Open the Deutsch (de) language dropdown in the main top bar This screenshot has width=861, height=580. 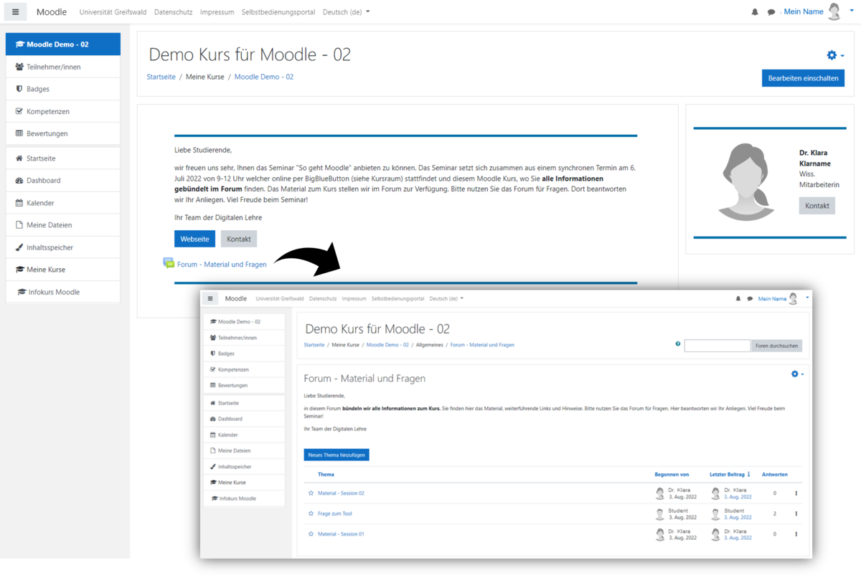346,12
